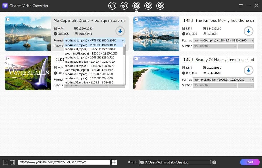Open No Subtitle dropdown for The Famous Mo...y video

tap(215, 46)
